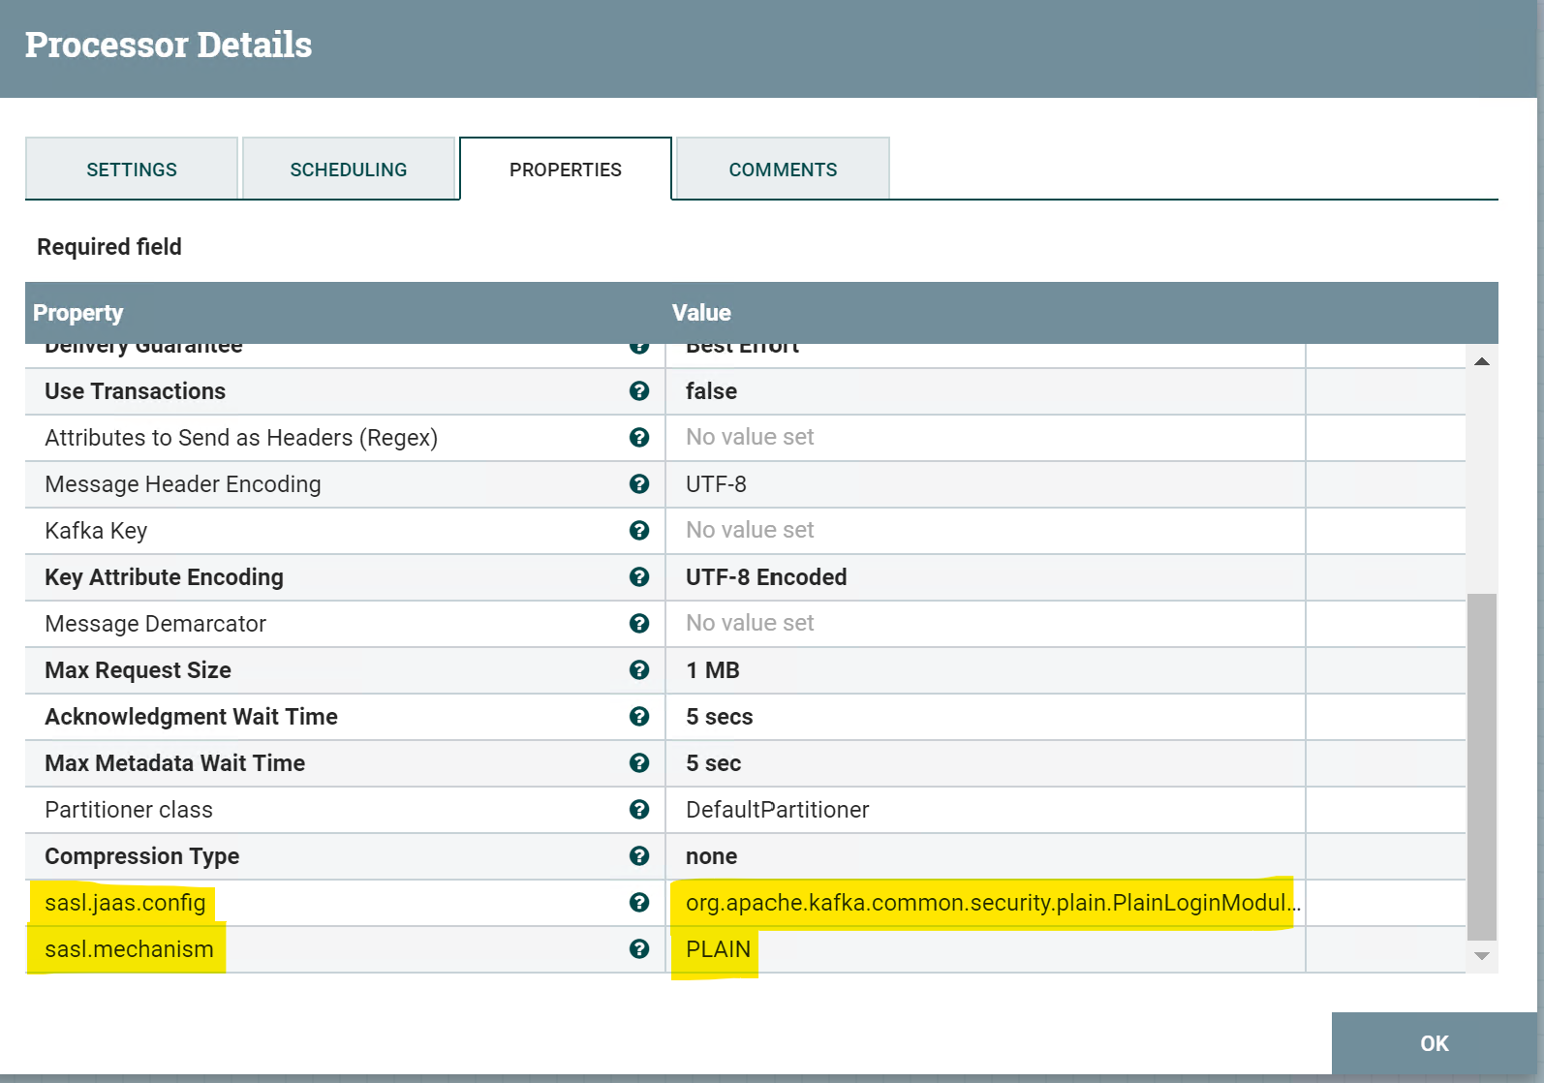Click the Property column header
The image size is (1544, 1083).
[x=78, y=313]
